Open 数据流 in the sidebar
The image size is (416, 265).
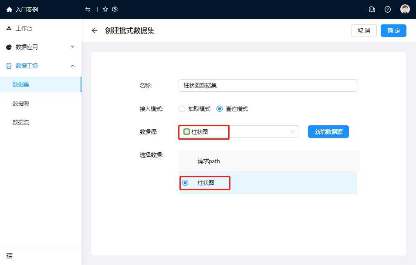(x=21, y=122)
